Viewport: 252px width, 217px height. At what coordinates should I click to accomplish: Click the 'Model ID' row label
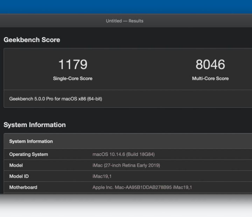tap(19, 176)
